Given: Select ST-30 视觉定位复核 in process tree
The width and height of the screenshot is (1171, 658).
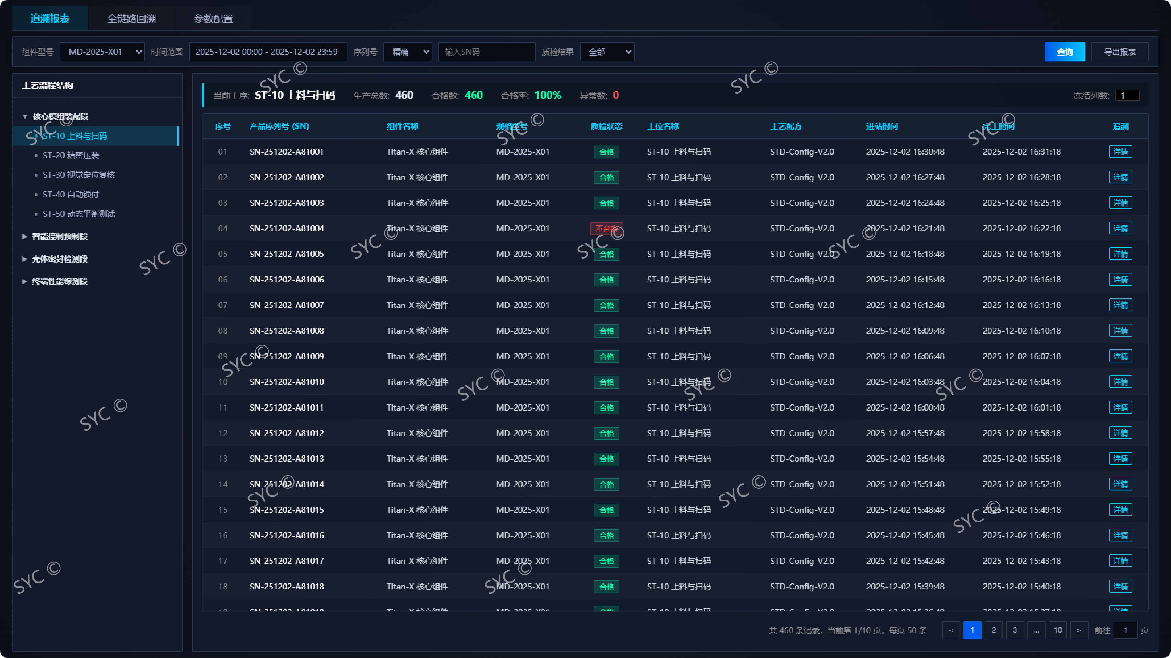Looking at the screenshot, I should click(79, 175).
